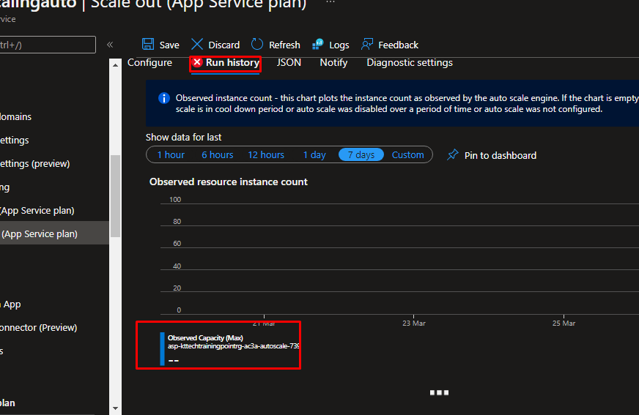Viewport: 639px width, 415px height.
Task: Select the 12 hours time range
Action: [266, 155]
